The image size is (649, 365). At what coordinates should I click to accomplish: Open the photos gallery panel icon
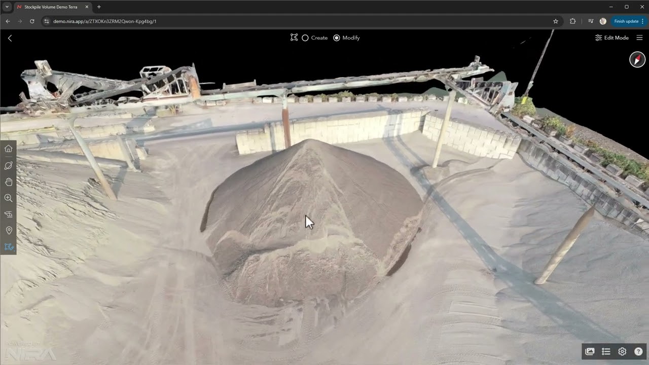click(x=590, y=351)
